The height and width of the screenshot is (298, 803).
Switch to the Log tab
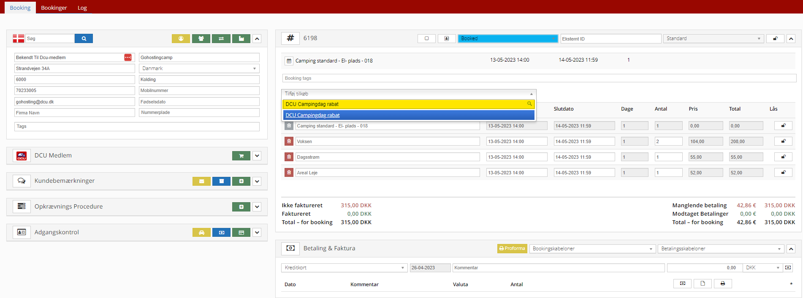[82, 8]
